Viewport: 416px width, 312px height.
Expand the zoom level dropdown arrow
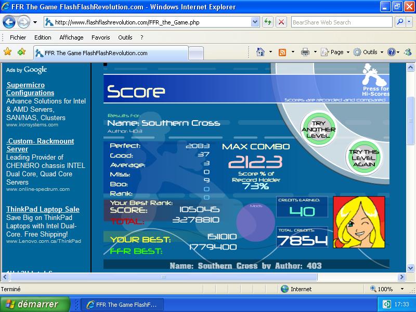402,289
